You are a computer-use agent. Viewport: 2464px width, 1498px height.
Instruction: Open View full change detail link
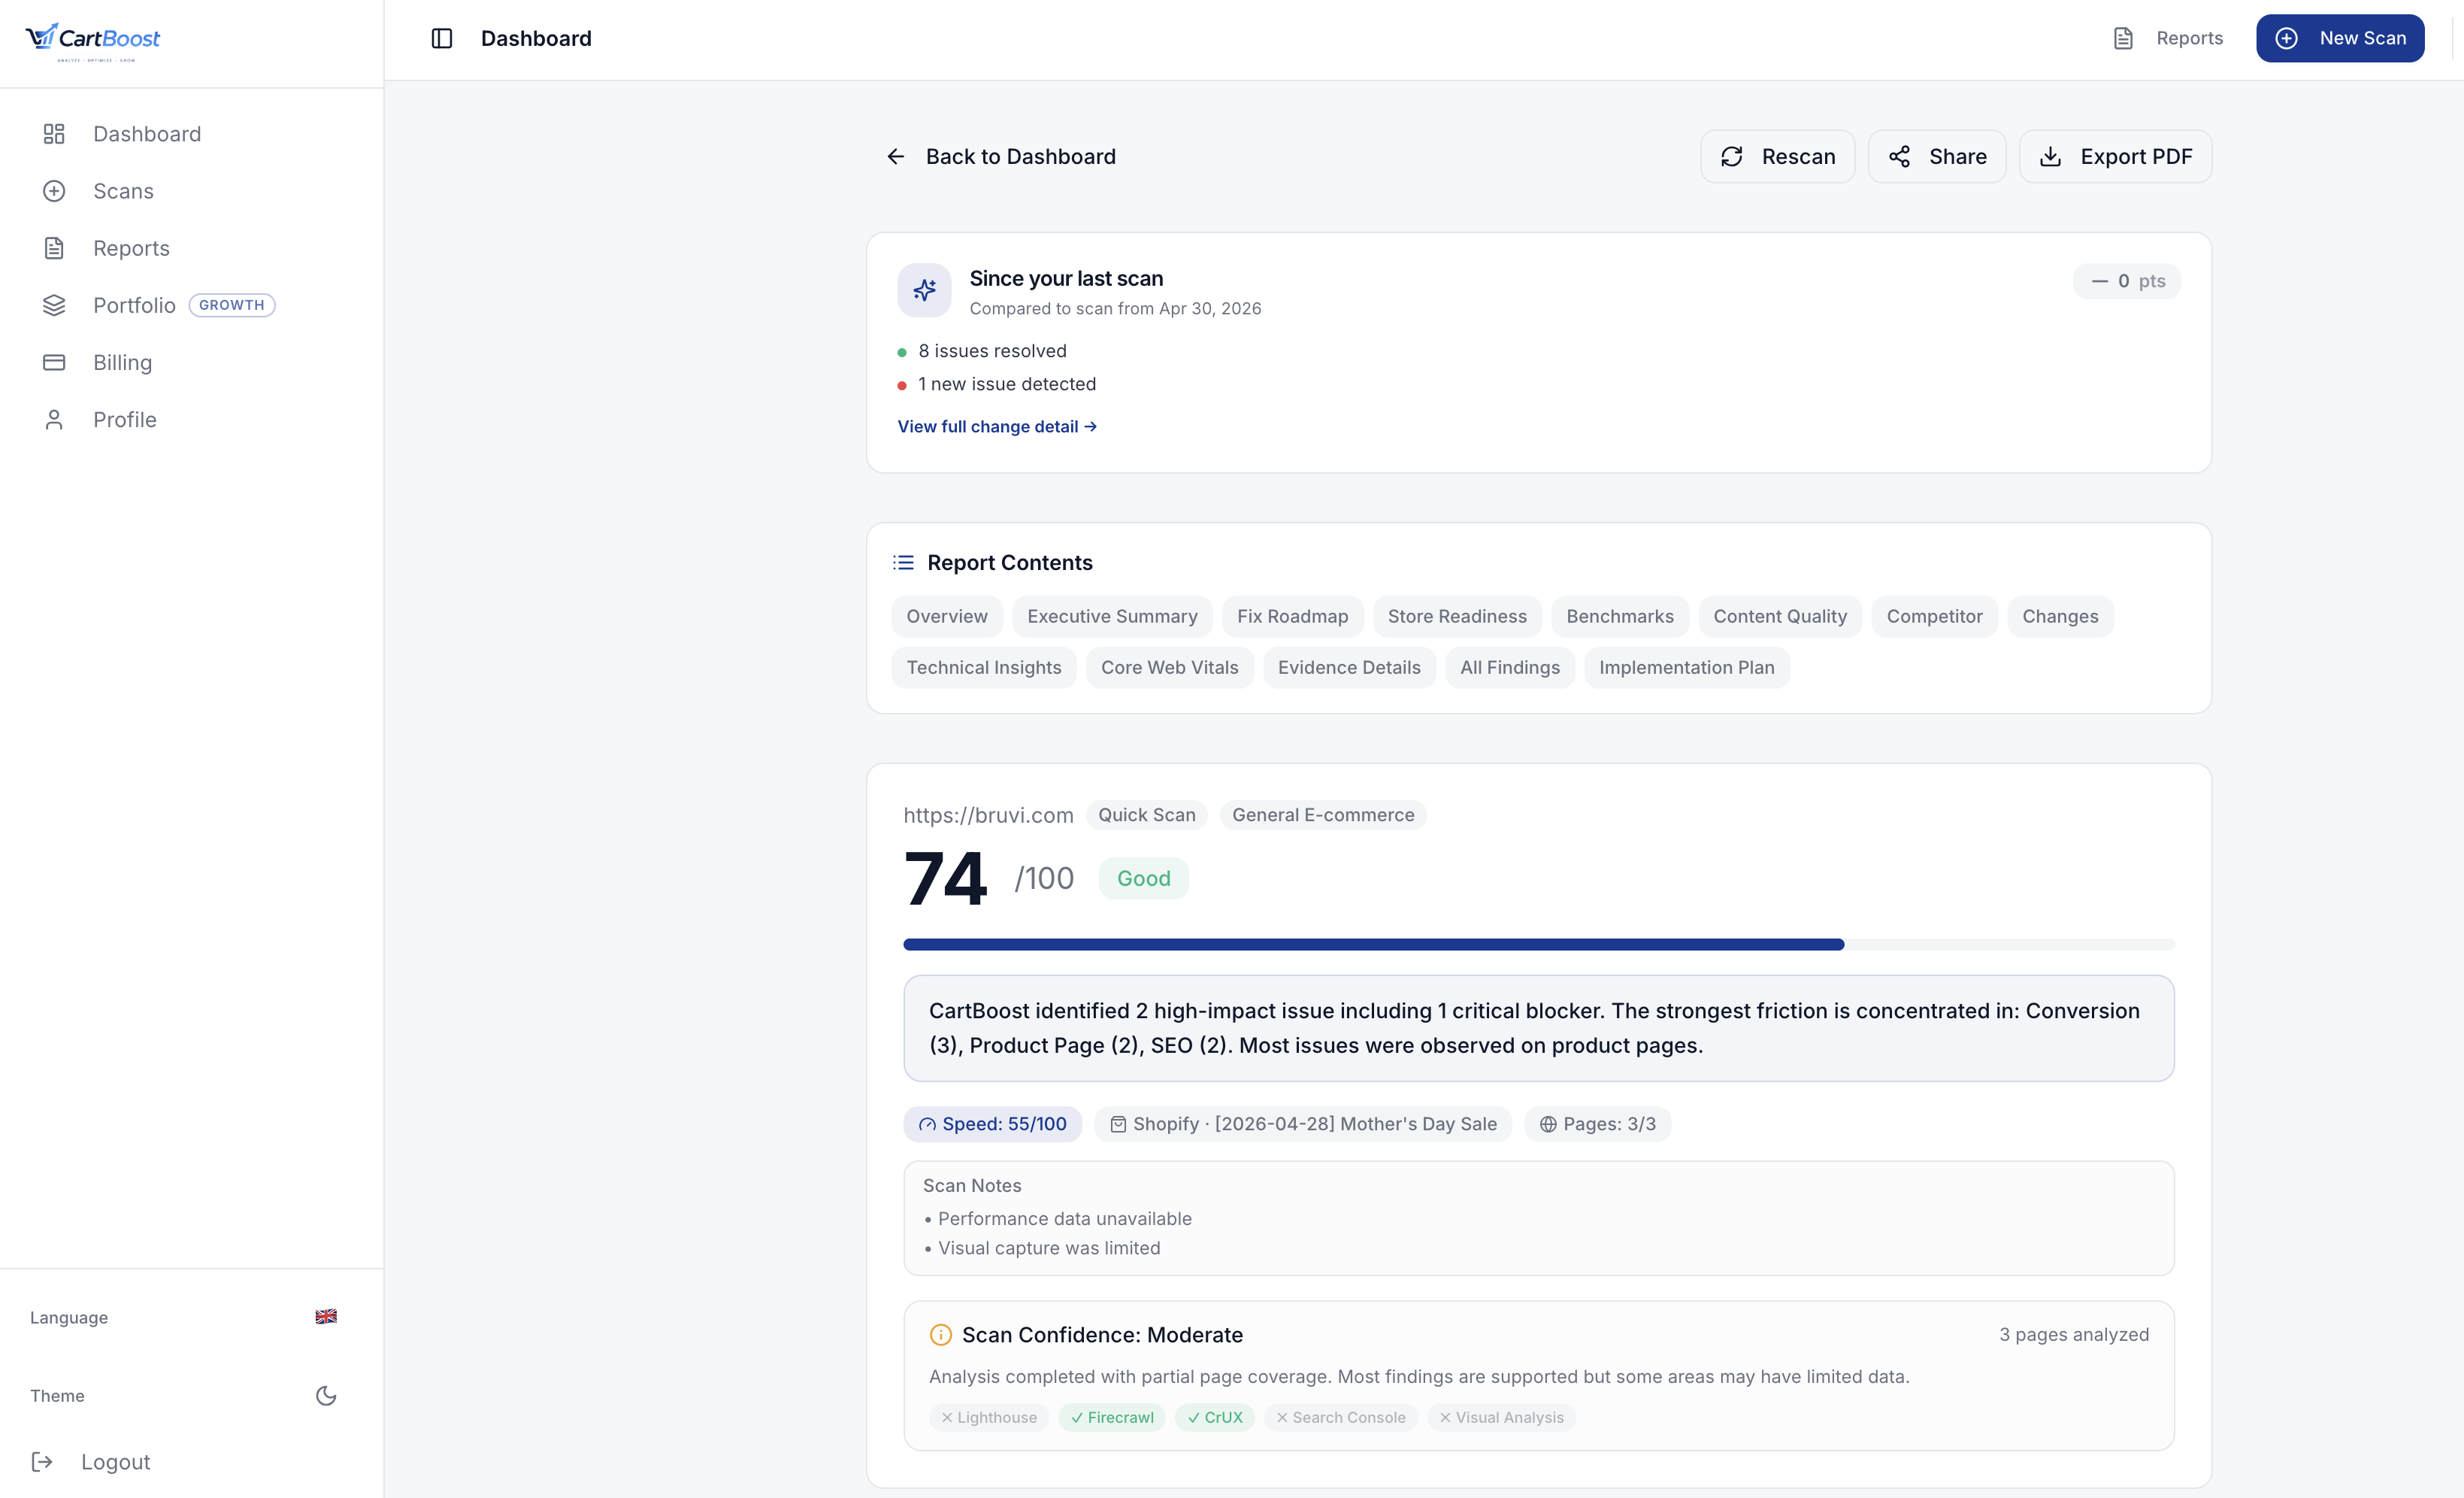[997, 426]
